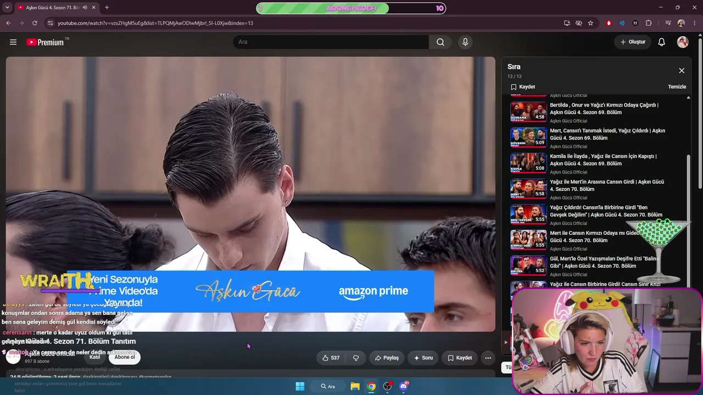This screenshot has height=395, width=703.
Task: Close the queue panel with the X
Action: coord(682,71)
